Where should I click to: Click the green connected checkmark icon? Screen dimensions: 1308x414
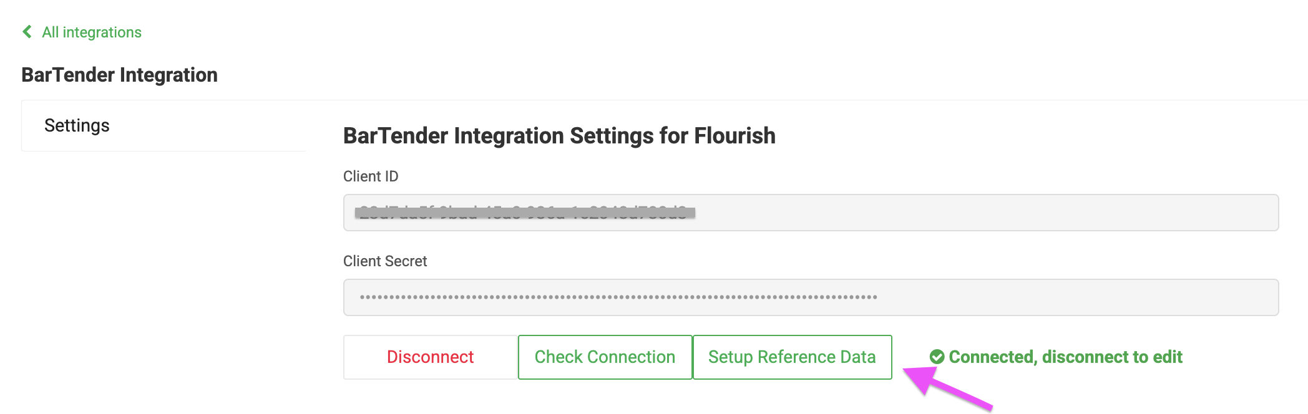click(x=937, y=357)
